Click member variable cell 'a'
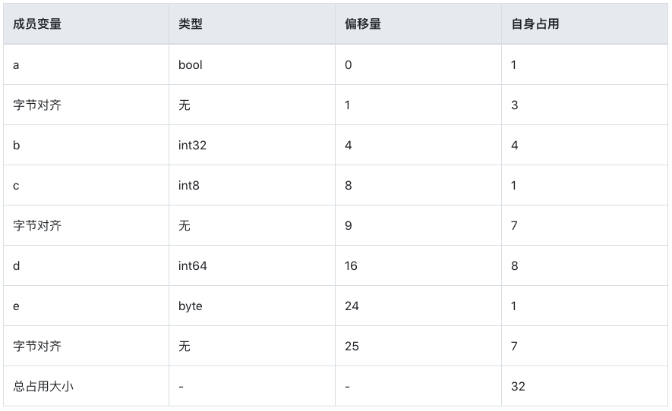 pos(17,65)
